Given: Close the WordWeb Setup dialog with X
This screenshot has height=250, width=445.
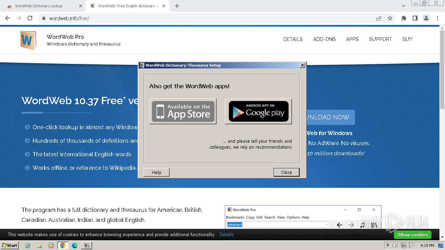Looking at the screenshot, I should click(x=302, y=65).
